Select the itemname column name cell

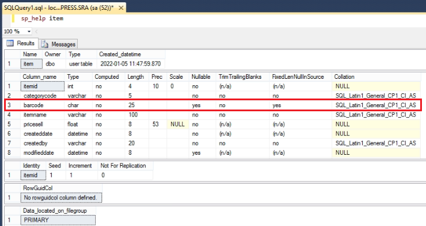[42, 115]
